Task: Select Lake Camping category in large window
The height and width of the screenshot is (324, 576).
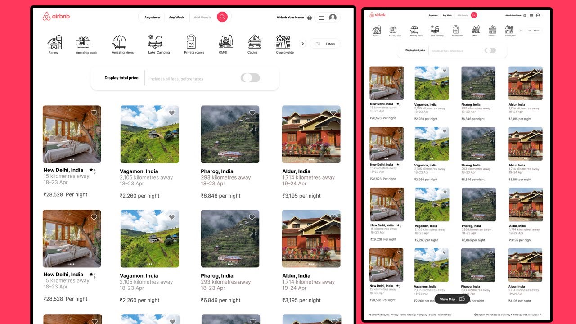Action: pyautogui.click(x=158, y=45)
